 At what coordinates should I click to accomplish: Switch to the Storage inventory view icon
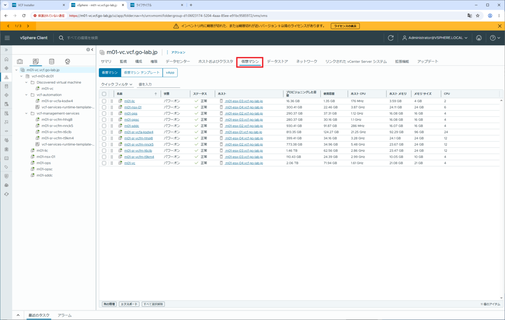[x=51, y=61]
